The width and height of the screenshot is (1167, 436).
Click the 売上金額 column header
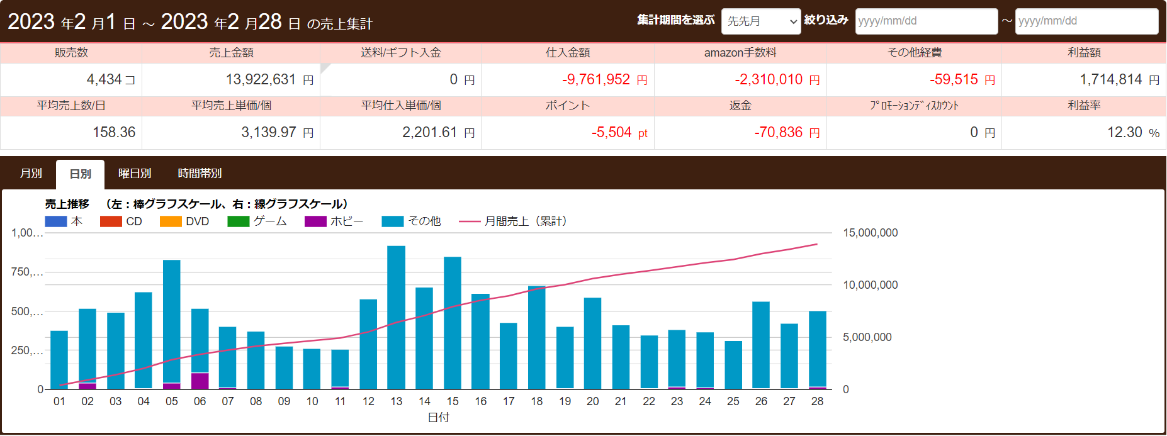(231, 53)
